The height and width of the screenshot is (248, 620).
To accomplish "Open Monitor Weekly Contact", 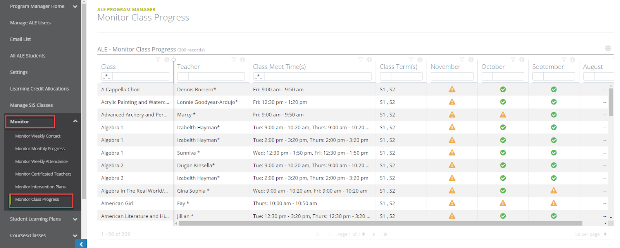I will [38, 136].
